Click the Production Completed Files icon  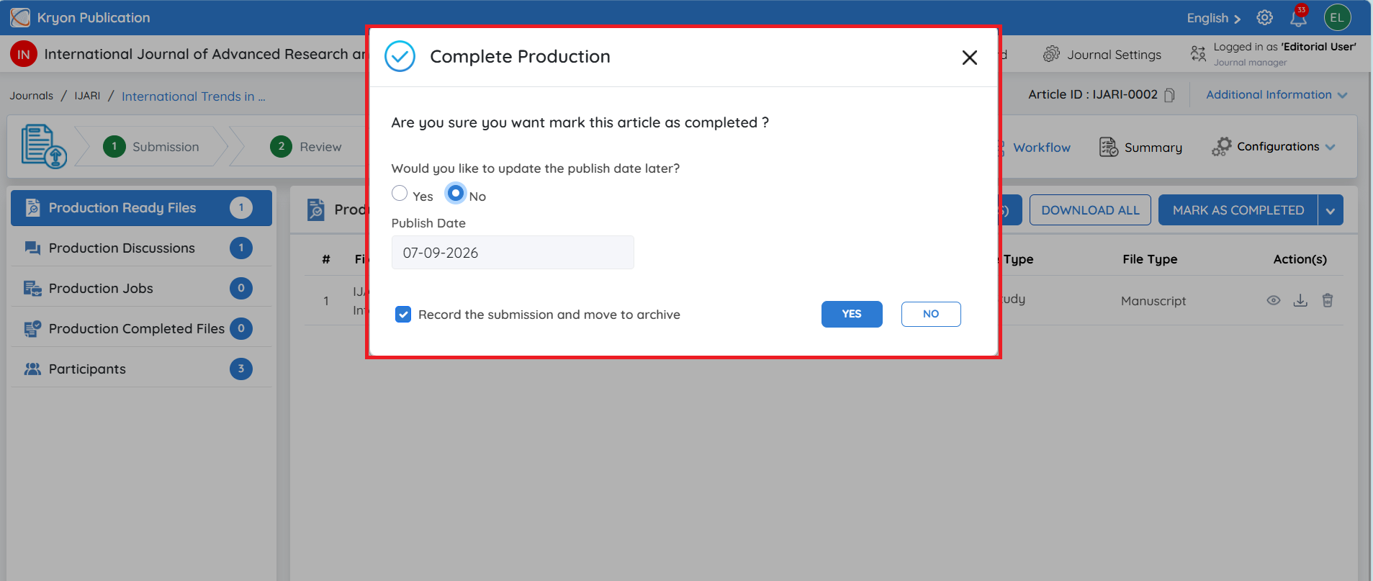(32, 329)
